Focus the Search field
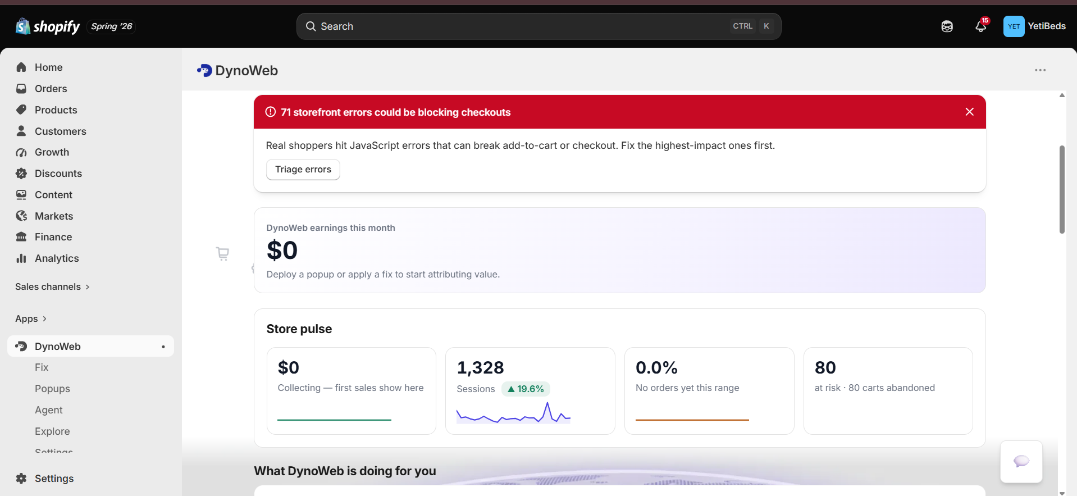Viewport: 1077px width, 496px height. (538, 26)
